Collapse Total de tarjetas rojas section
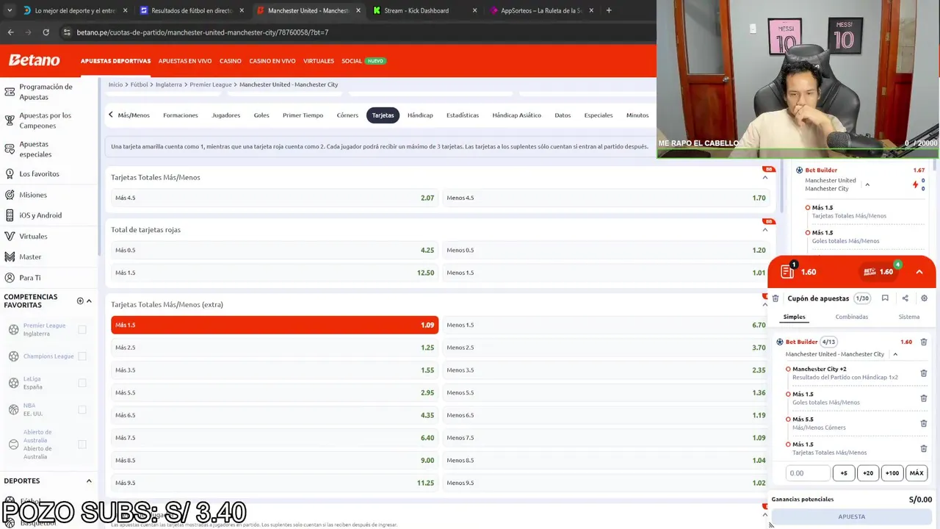 (x=764, y=229)
